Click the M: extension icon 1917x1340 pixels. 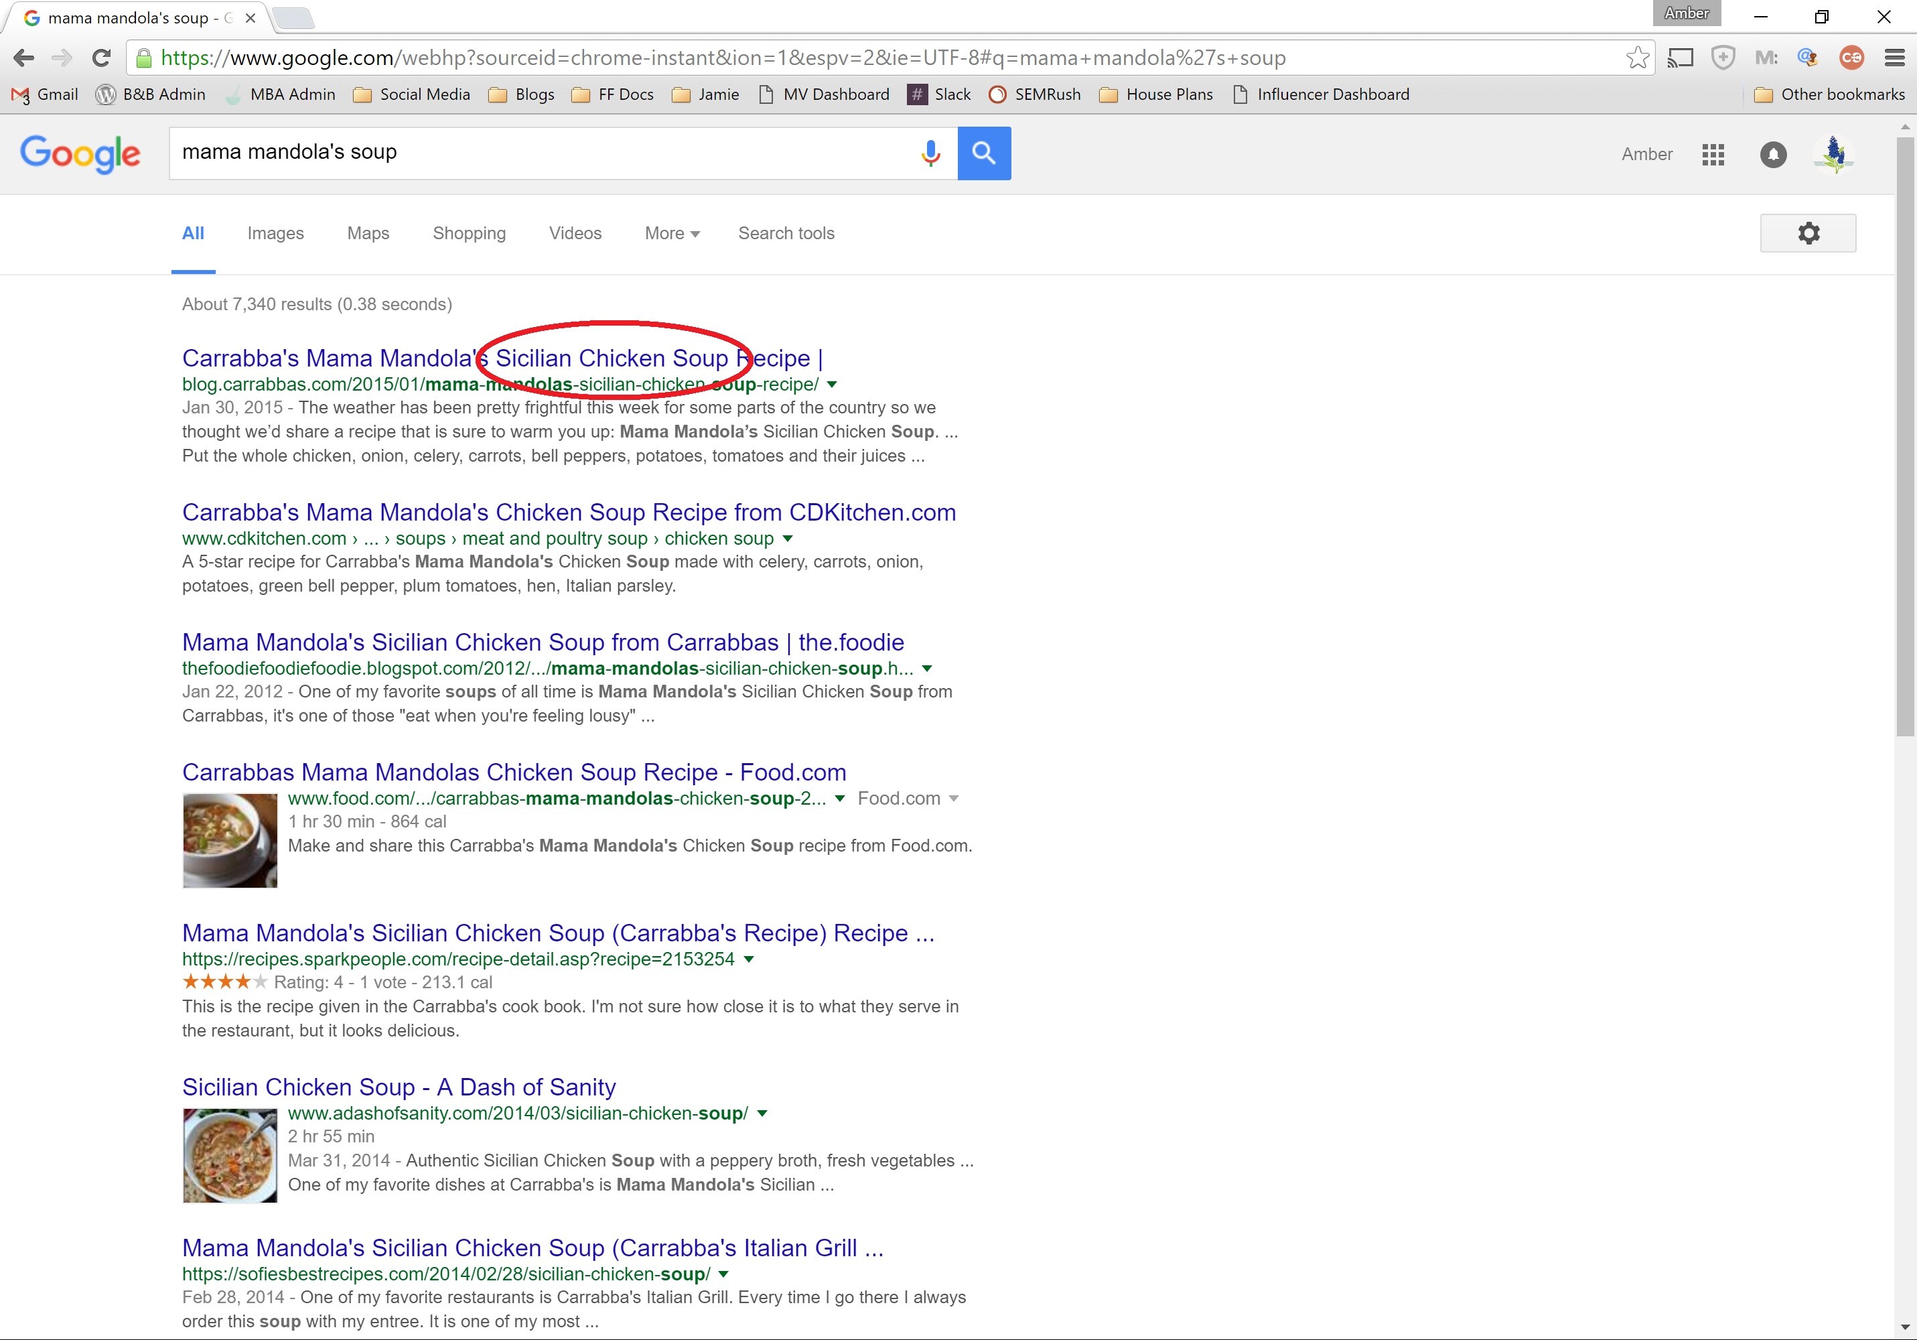click(1766, 58)
